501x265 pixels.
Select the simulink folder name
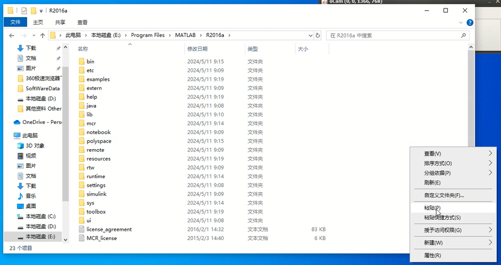coord(96,194)
